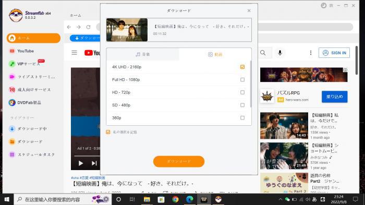
Task: Open the Windows Start menu
Action: coord(7,199)
